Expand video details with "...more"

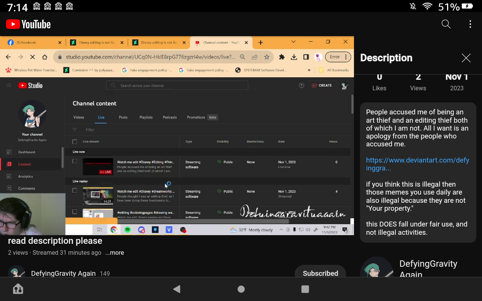[114, 253]
